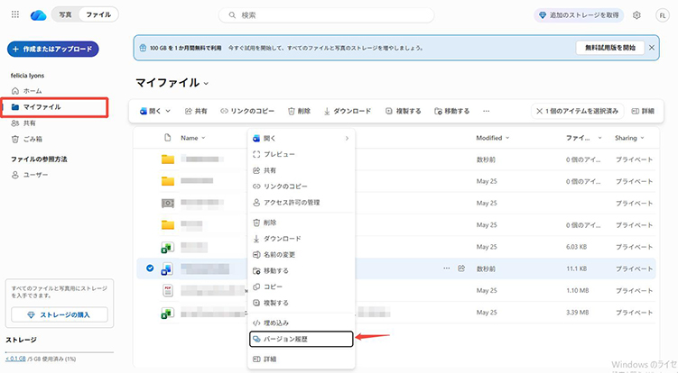
Task: Click リンクのコピー in the toolbar
Action: 247,111
